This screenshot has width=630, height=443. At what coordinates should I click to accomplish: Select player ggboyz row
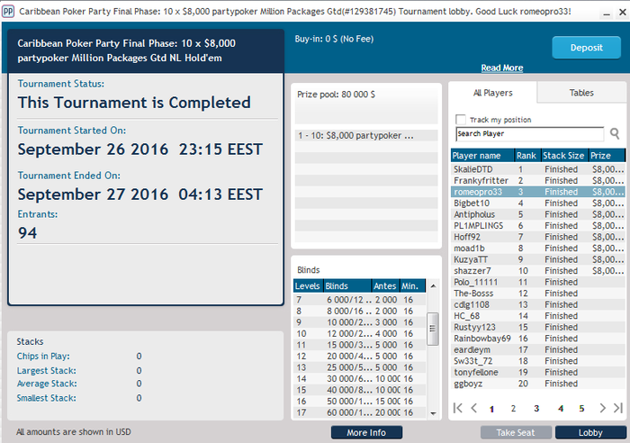point(538,383)
